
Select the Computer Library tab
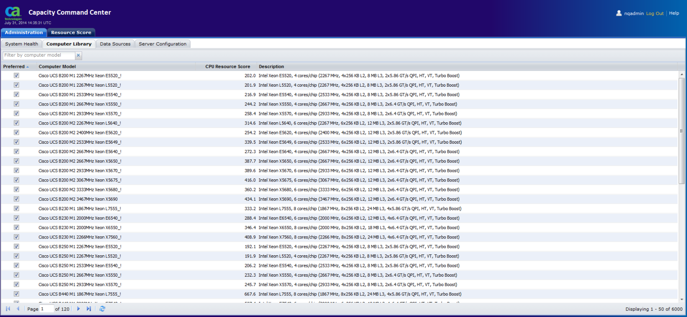[69, 44]
